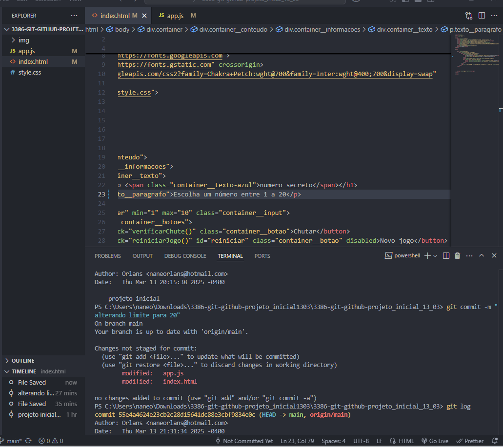Split the editor to the right

482,16
